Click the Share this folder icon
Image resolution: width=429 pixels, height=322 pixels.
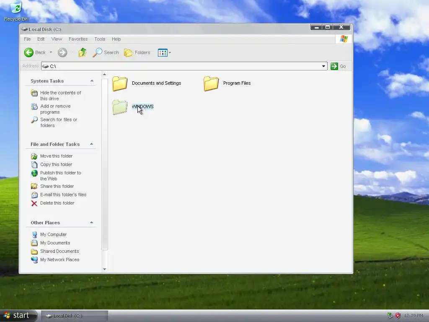[34, 186]
